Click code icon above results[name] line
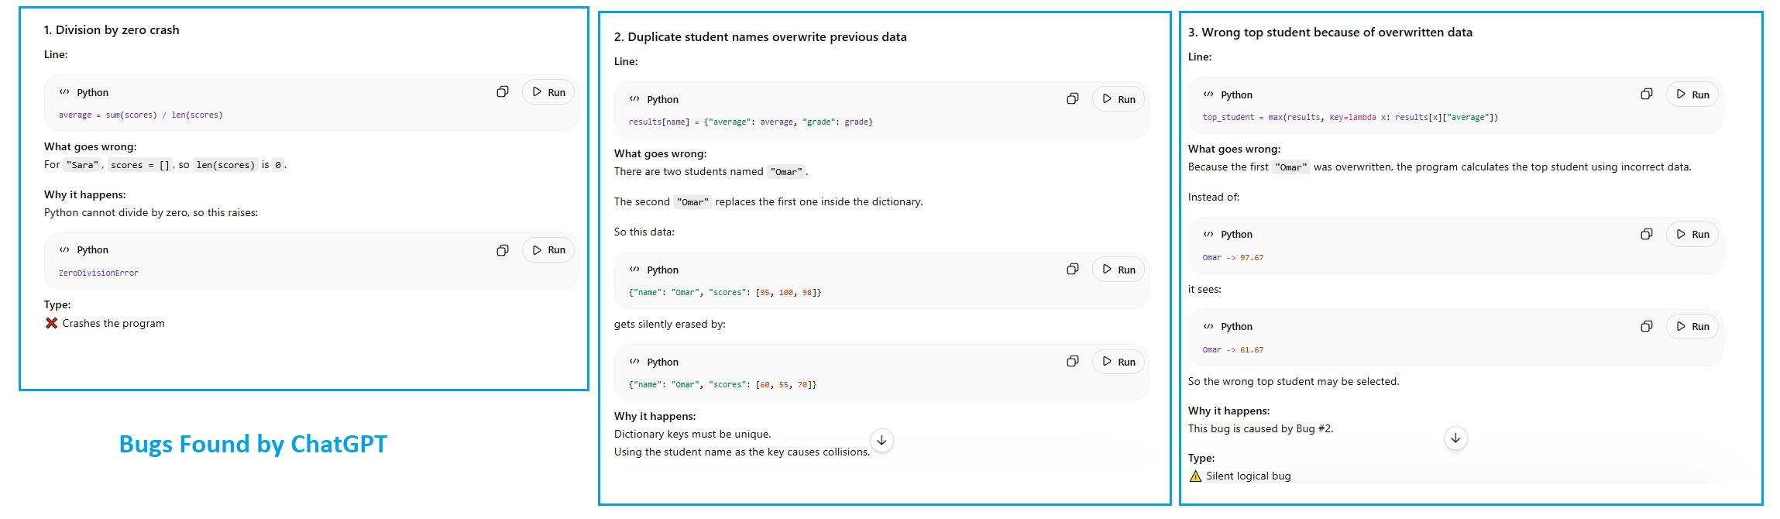 [x=634, y=99]
